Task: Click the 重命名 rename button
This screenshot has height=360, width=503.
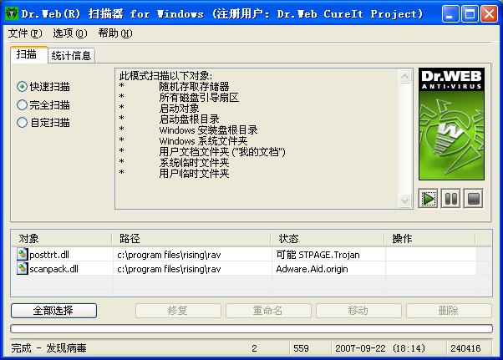Action: click(268, 311)
